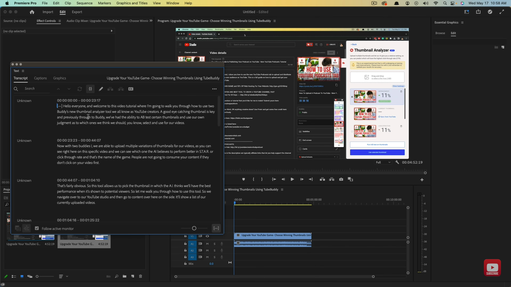Adjust the transcript text size slider
The height and width of the screenshot is (287, 511).
pyautogui.click(x=194, y=228)
